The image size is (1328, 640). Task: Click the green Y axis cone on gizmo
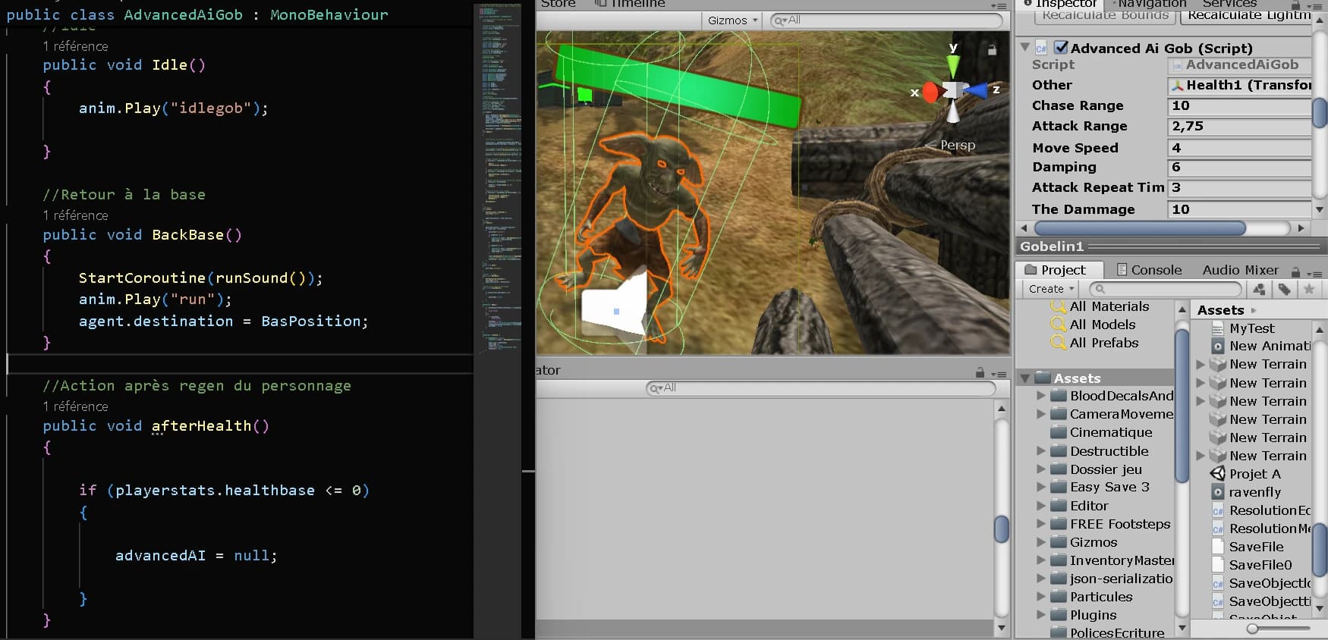coord(953,67)
